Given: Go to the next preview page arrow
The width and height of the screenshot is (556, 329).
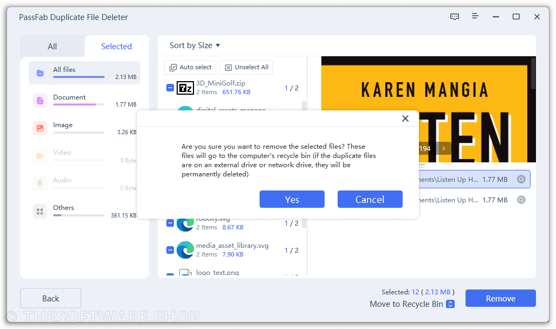Looking at the screenshot, I should tap(444, 148).
